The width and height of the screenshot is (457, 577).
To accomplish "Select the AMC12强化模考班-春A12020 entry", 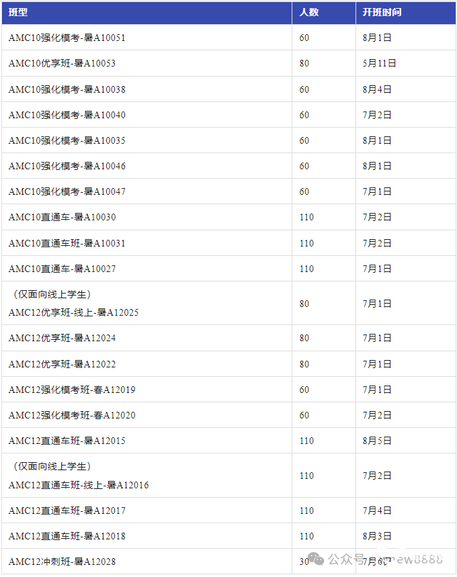I will (72, 416).
